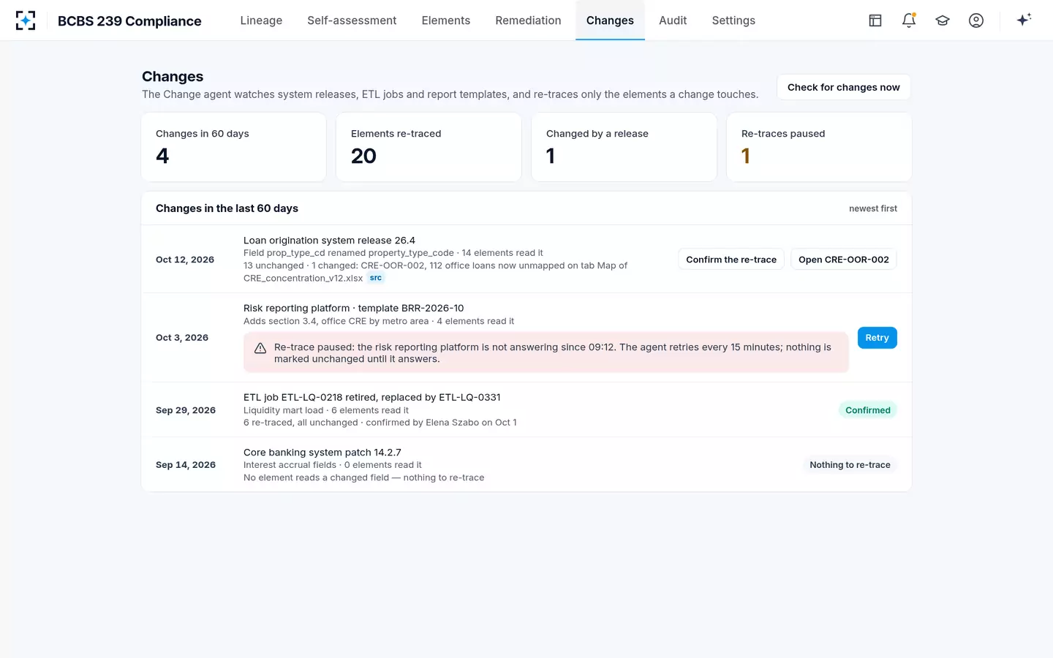Click the Sep 14, 2026 date
1053x658 pixels.
tap(186, 465)
